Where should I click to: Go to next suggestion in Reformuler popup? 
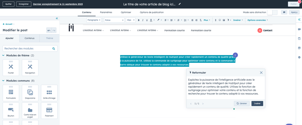[203, 104]
